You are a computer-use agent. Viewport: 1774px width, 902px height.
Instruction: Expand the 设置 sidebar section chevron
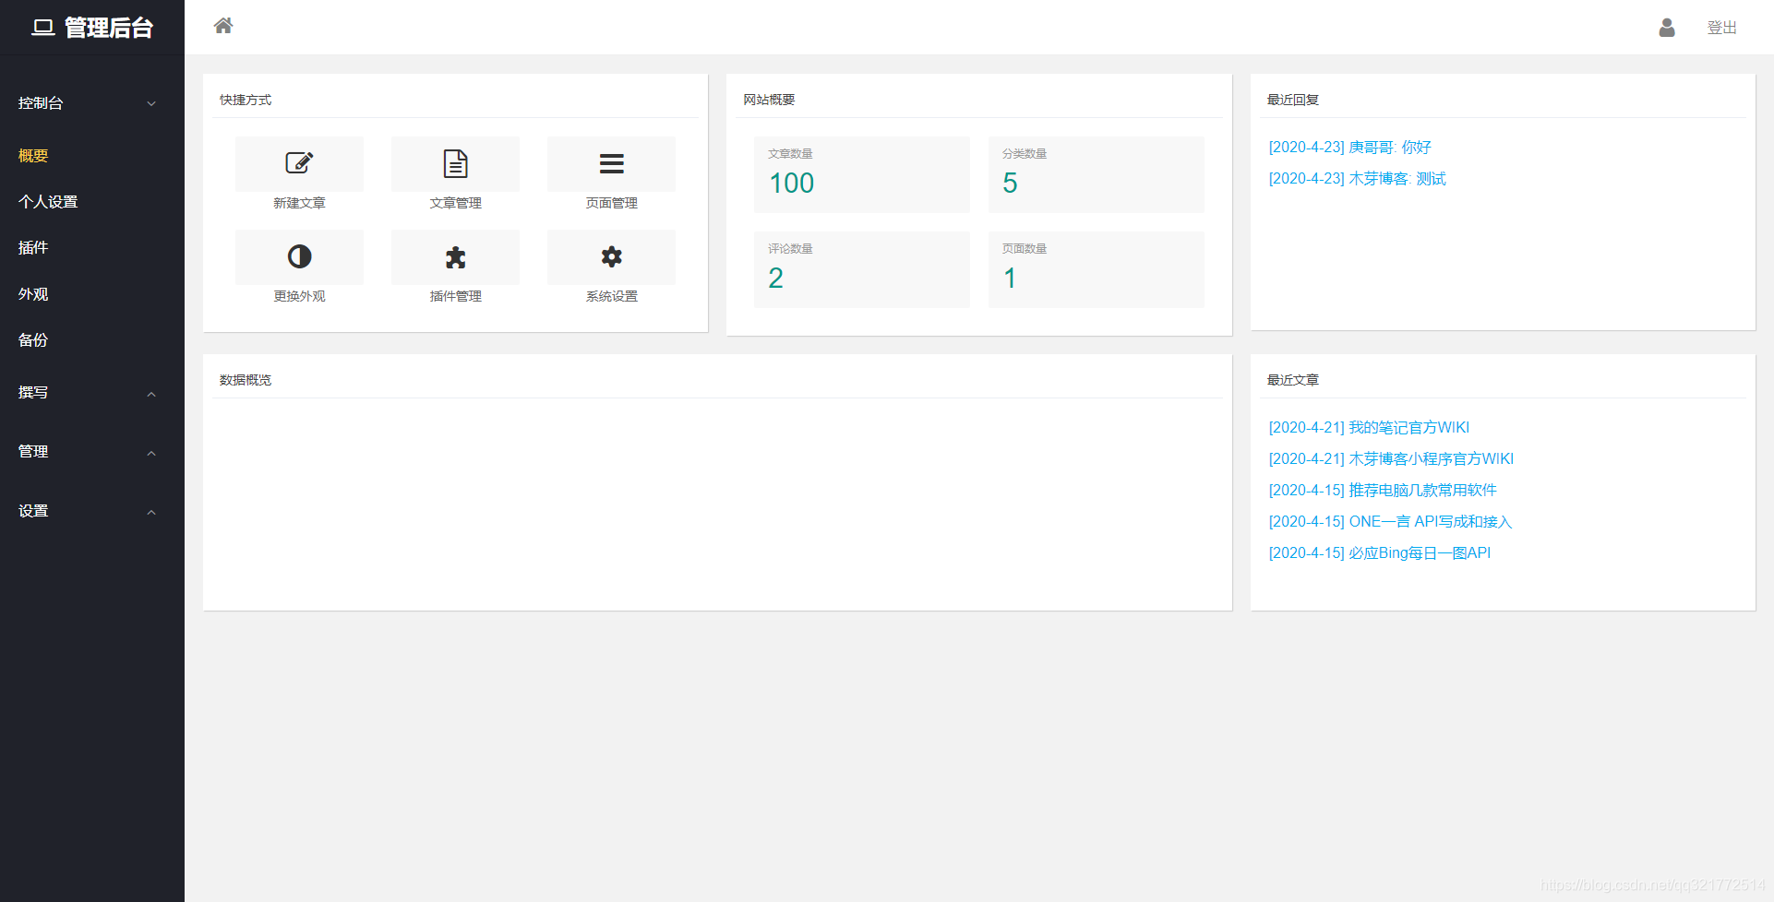click(x=151, y=512)
